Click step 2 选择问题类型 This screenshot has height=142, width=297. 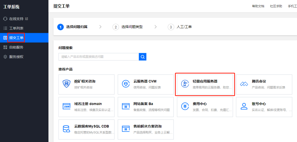(128, 27)
